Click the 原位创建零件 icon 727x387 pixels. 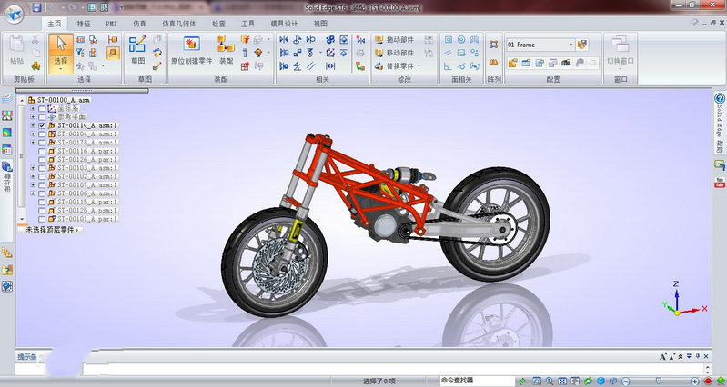point(191,45)
